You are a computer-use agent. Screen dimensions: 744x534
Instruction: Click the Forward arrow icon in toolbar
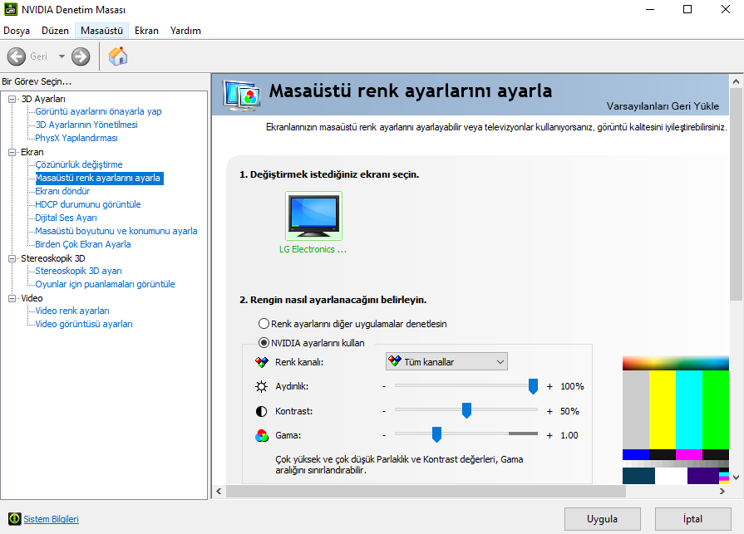81,56
